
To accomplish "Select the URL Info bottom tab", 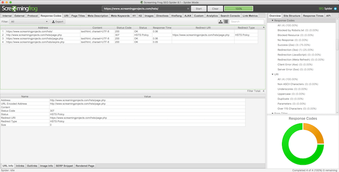I will [x=8, y=166].
